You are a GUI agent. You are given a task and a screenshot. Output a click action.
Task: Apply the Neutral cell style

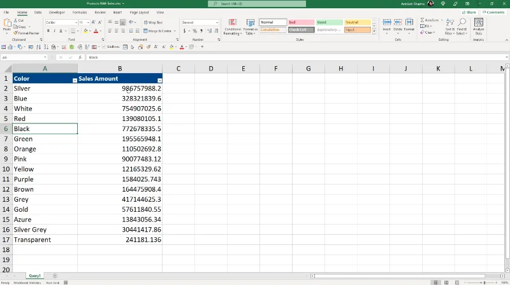pyautogui.click(x=358, y=22)
